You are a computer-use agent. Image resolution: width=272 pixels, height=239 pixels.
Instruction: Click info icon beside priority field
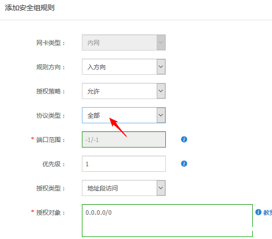(184, 164)
